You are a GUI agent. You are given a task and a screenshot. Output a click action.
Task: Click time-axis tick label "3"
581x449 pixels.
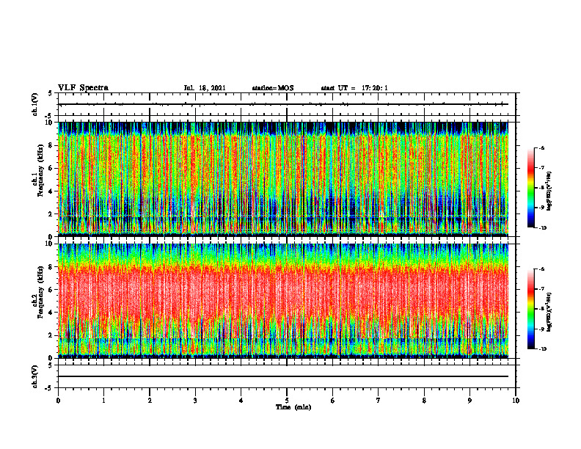tap(195, 401)
